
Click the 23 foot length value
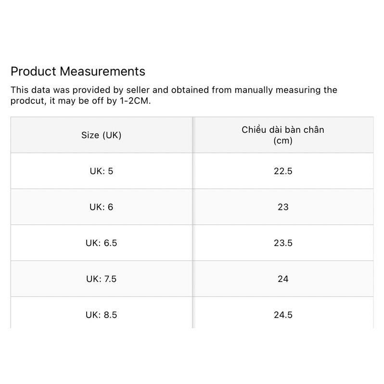point(283,207)
